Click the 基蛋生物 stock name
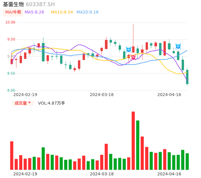The image size is (201, 178). [13, 4]
